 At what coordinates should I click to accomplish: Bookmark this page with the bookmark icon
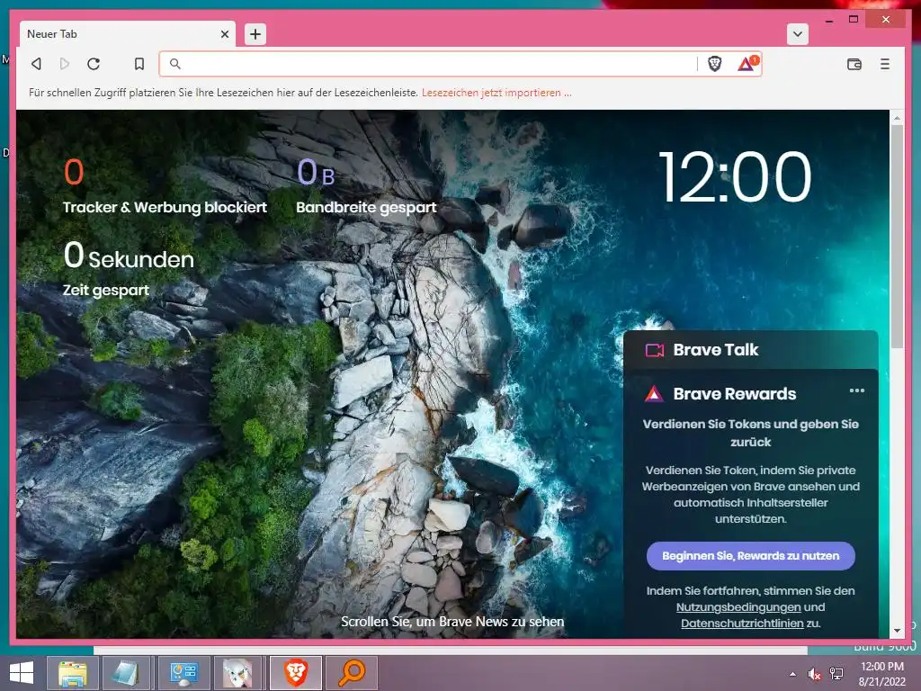pyautogui.click(x=139, y=64)
